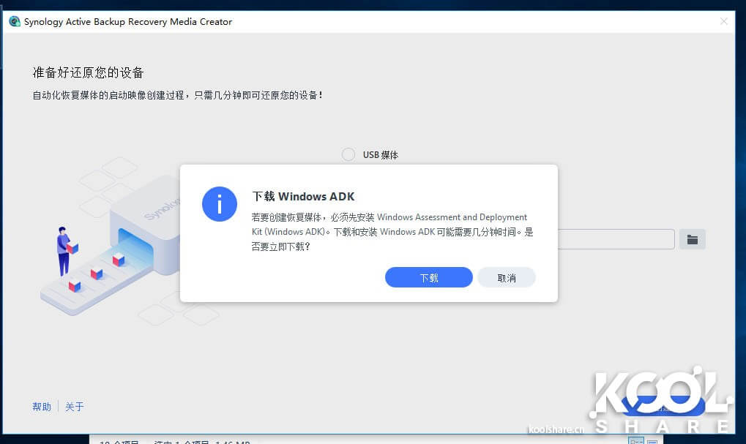Screen dimensions: 746x444
Task: Select the USB 媒体 radio button
Action: pos(348,154)
